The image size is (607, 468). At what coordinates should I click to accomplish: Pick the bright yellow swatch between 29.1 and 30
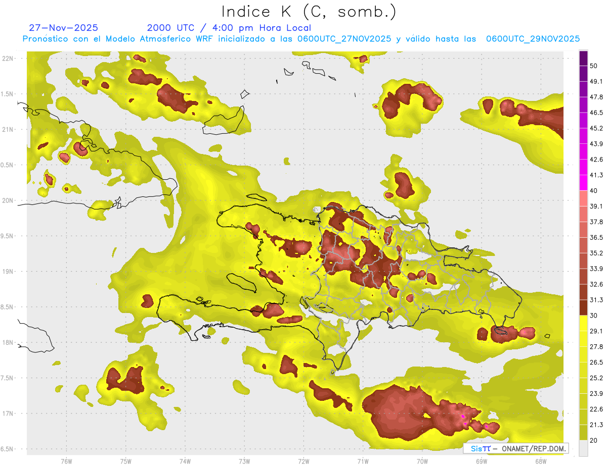[583, 323]
